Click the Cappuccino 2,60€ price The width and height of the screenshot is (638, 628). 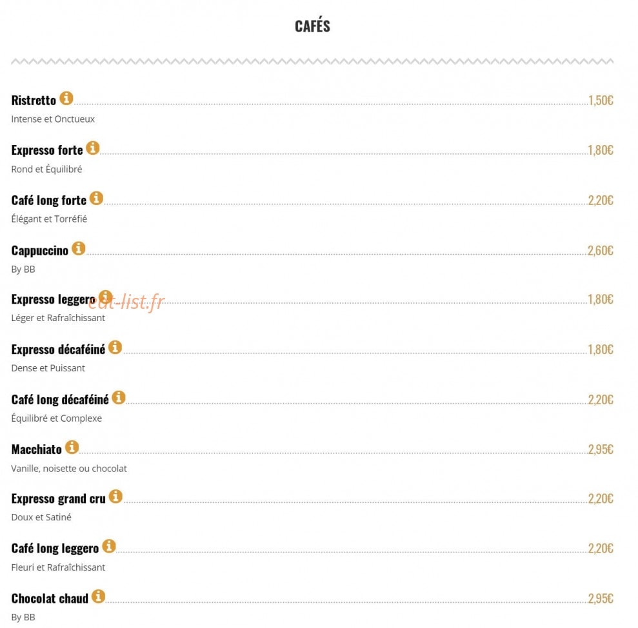601,251
